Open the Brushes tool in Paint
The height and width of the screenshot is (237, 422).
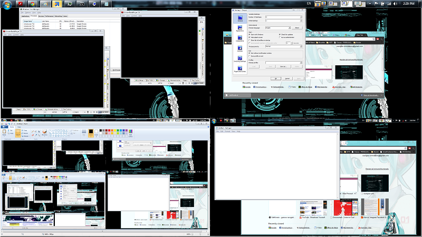click(45, 133)
